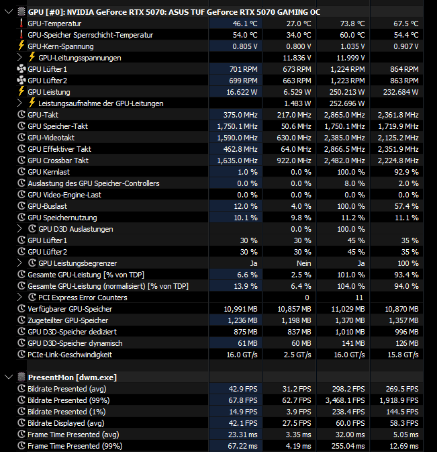Screen dimensions: 437x452
Task: Expand GPU-Leitungsspannungen subgroup
Action: (19, 58)
